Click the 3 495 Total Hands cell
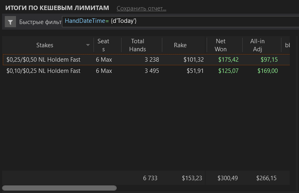 152,71
